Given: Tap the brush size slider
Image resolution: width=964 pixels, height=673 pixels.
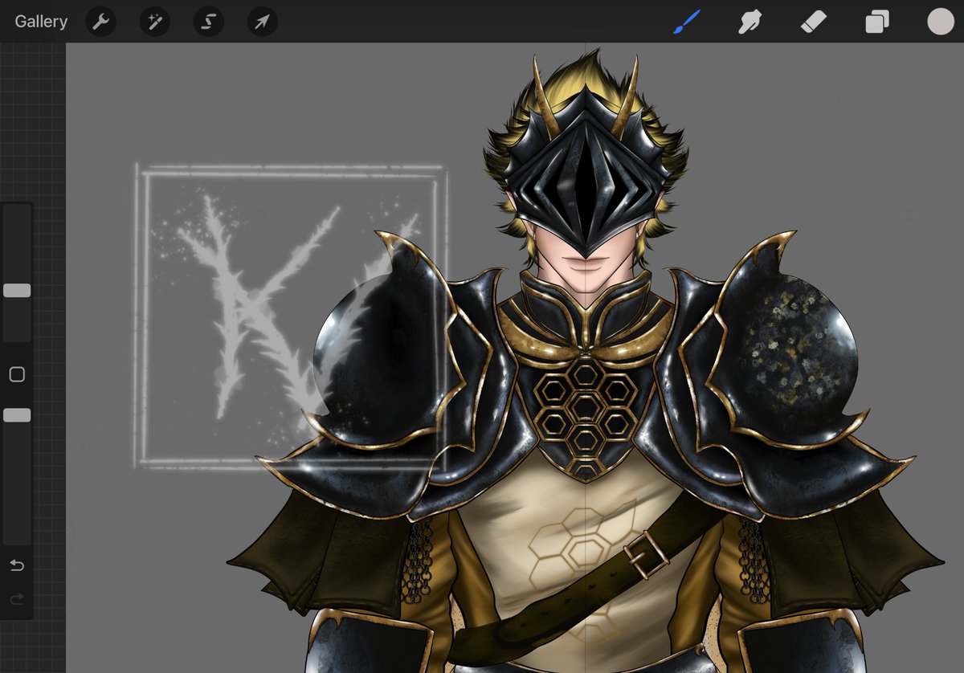Looking at the screenshot, I should point(16,289).
